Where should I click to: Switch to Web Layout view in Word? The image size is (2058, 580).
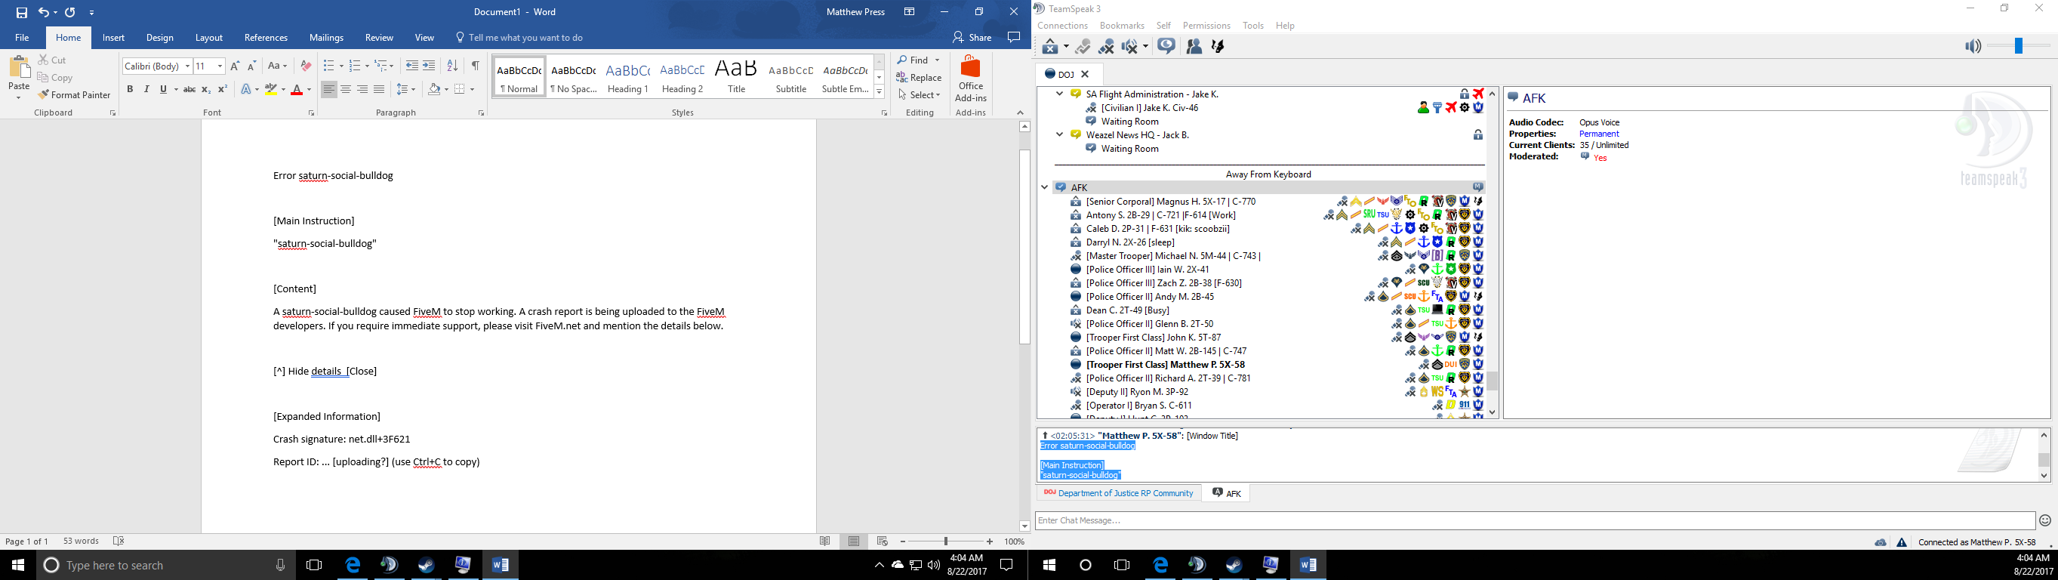coord(883,541)
